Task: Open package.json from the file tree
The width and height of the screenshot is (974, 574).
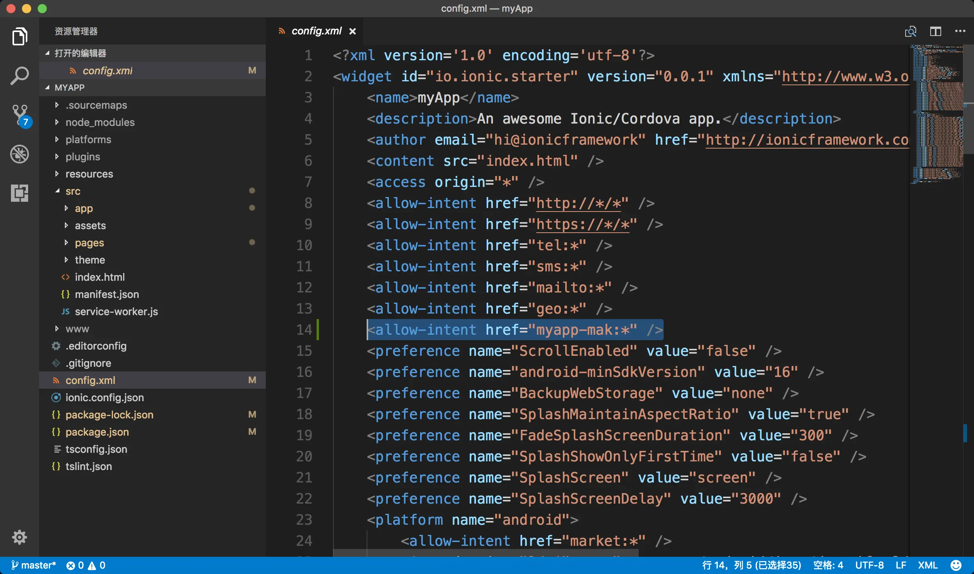Action: point(97,432)
